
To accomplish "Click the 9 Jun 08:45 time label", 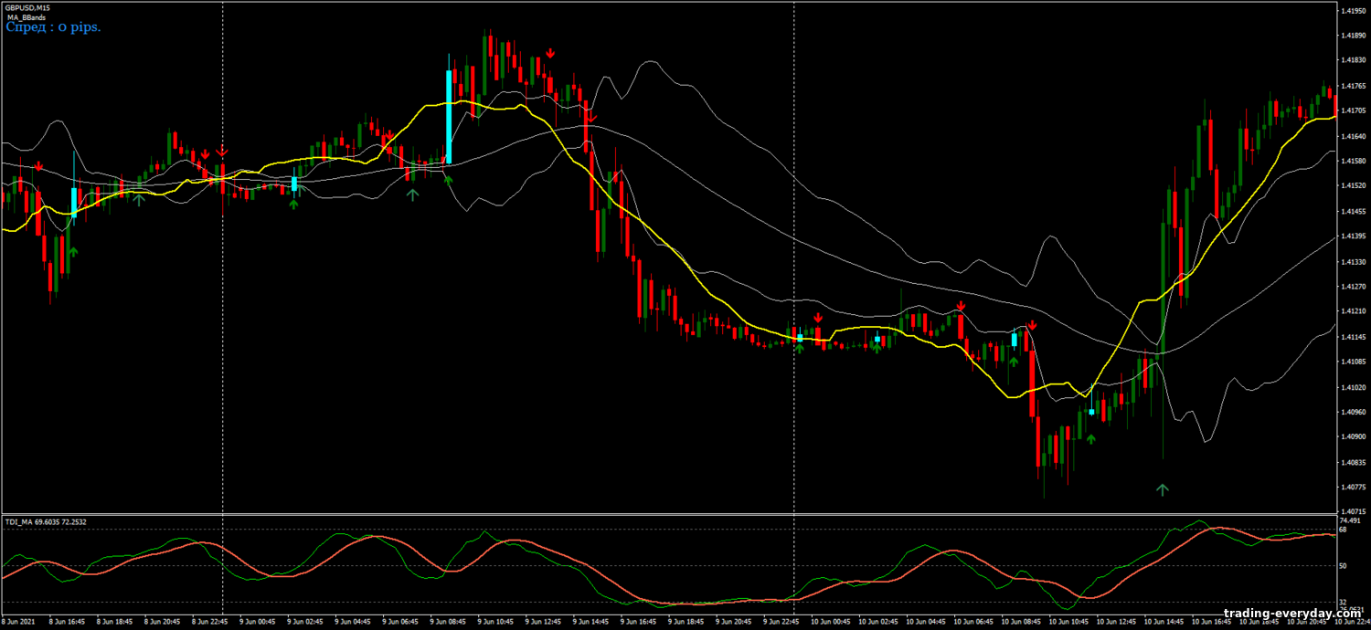I will coord(447,623).
